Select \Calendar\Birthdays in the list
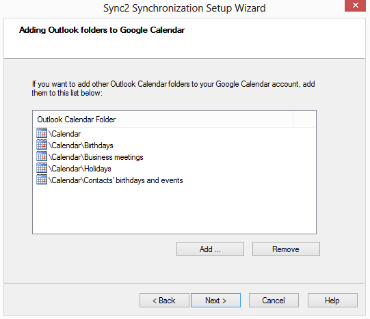370x319 pixels. [81, 145]
